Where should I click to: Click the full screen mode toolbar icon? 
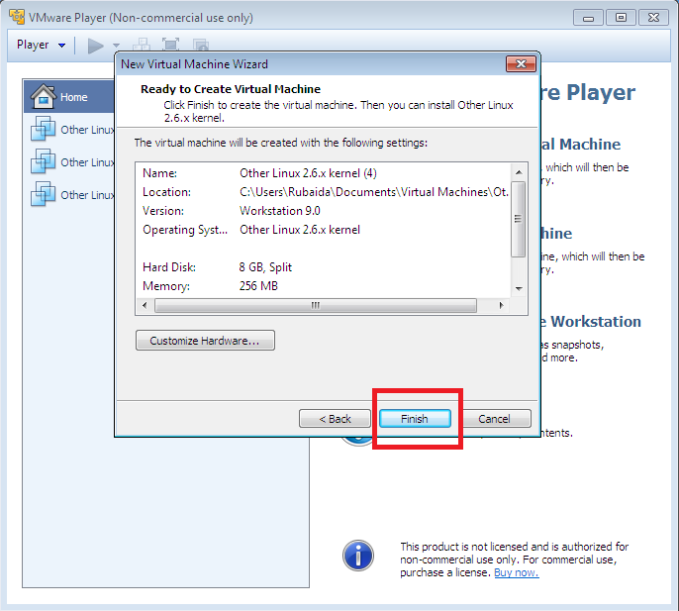170,45
